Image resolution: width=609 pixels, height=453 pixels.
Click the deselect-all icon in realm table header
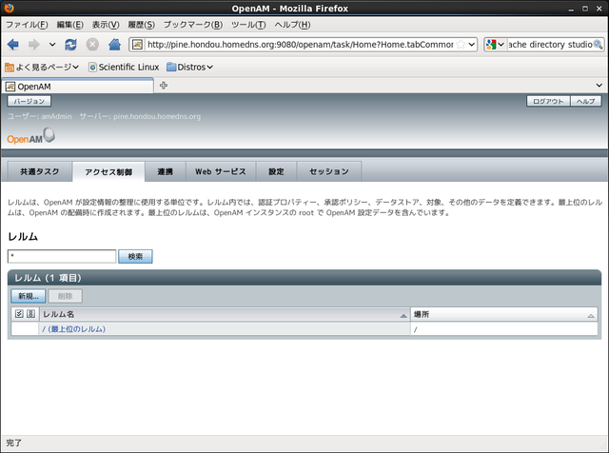point(30,314)
